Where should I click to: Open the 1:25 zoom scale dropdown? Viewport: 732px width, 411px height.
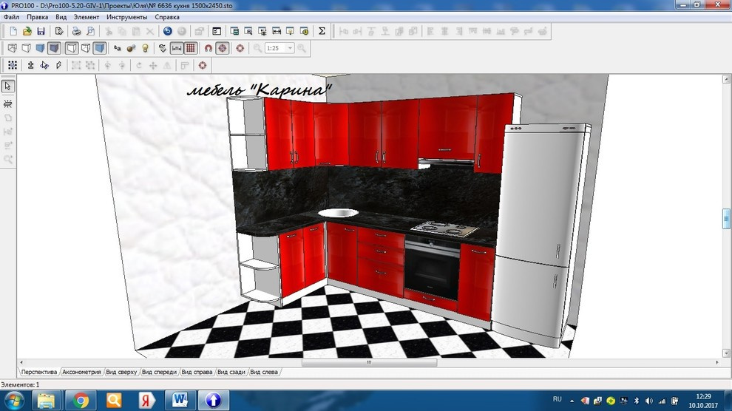[290, 48]
